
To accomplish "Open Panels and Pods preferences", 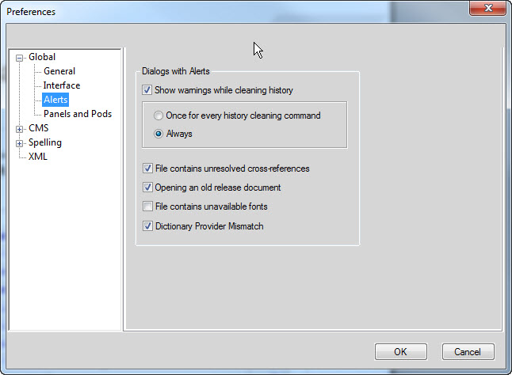I will 78,114.
